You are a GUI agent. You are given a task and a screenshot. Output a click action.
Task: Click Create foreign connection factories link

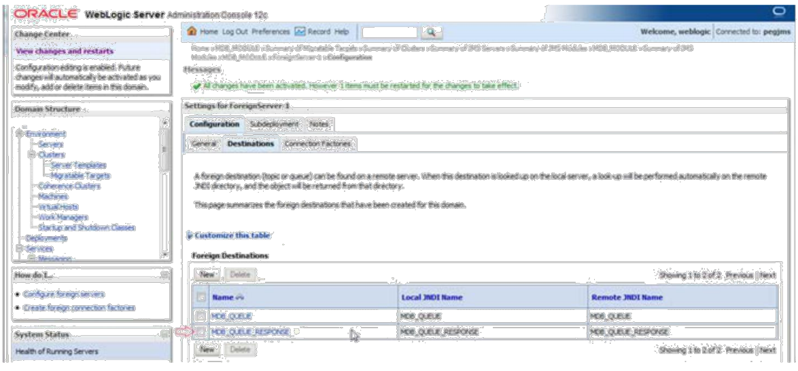pyautogui.click(x=79, y=308)
